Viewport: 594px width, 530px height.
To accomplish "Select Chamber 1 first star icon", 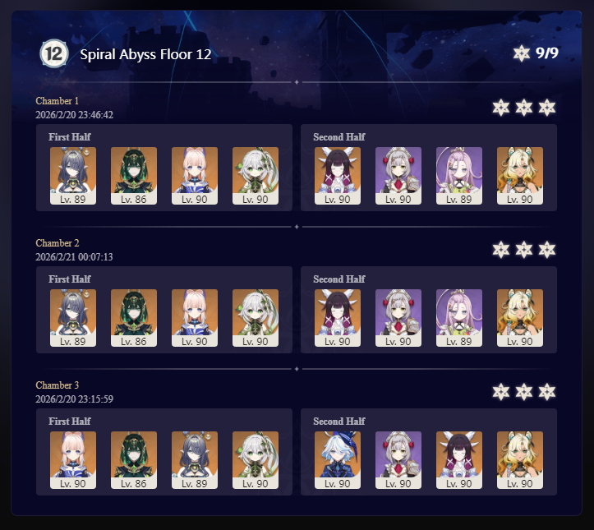I will click(x=501, y=108).
